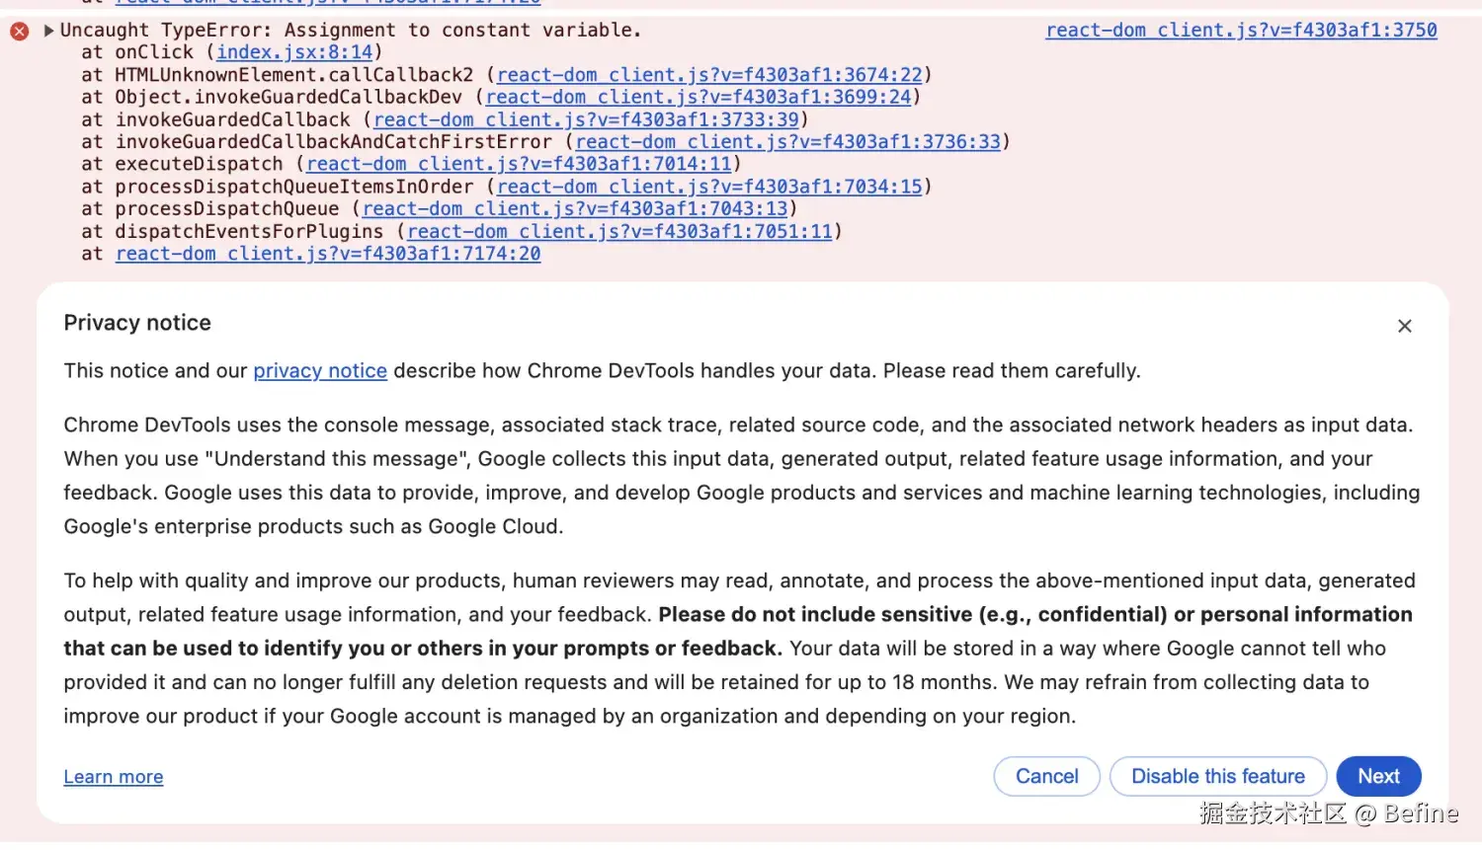Open dispatchEventsForPlugins link at 7051:11

click(619, 232)
